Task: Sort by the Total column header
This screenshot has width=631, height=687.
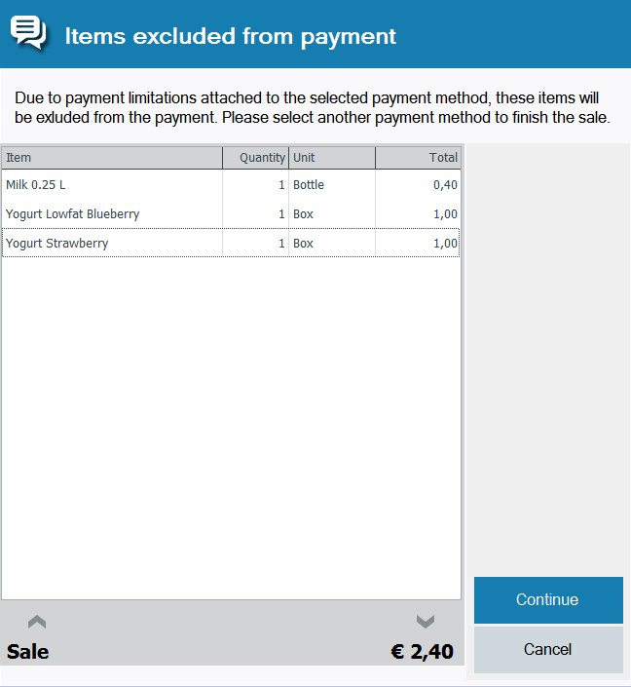Action: coord(418,158)
